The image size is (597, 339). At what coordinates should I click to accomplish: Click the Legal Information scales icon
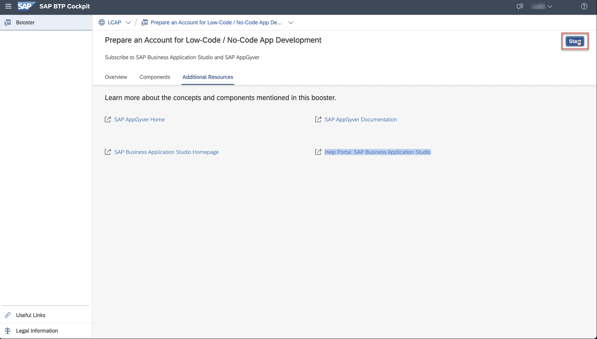8,331
